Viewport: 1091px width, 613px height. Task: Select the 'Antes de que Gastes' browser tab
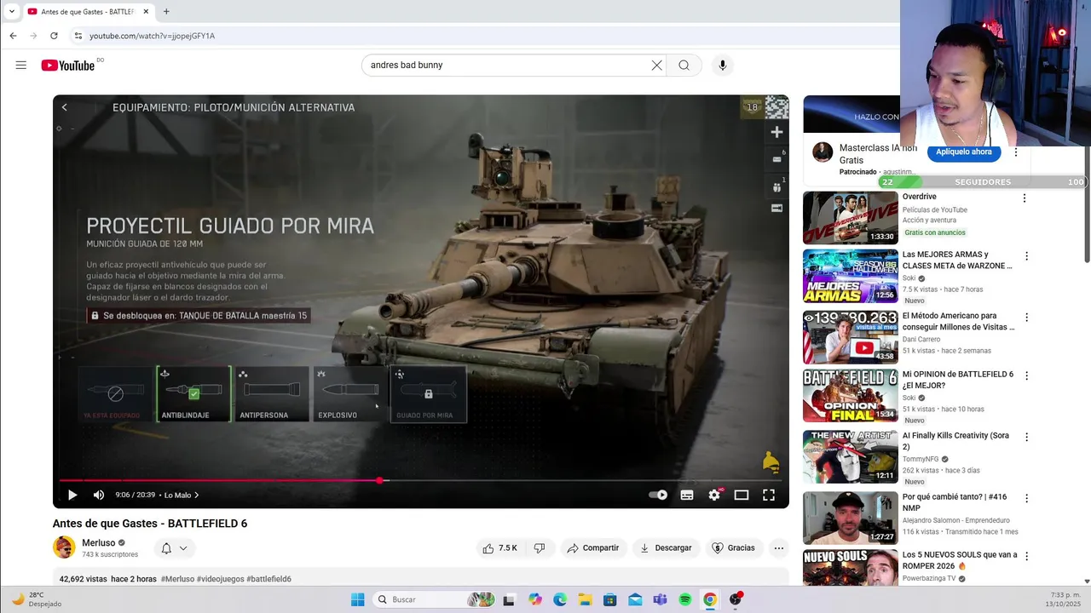coord(88,12)
